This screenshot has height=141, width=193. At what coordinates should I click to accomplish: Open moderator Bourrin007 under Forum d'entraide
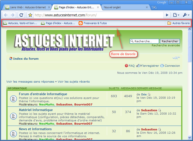pyautogui.click(x=83, y=104)
